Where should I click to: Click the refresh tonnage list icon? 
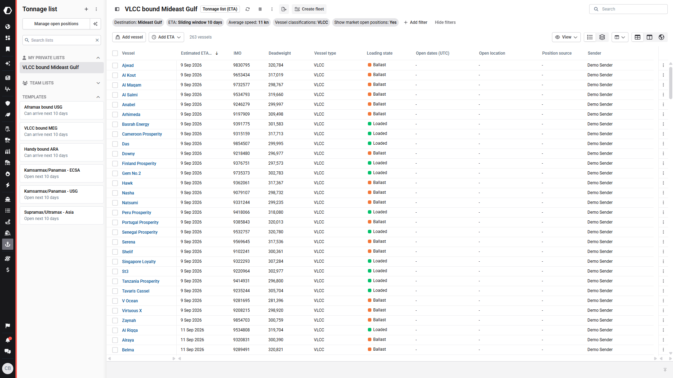[248, 9]
